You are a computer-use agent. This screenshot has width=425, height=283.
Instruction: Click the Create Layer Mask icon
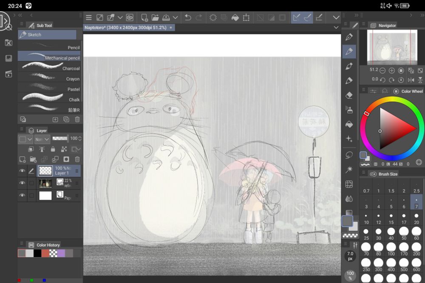66,160
